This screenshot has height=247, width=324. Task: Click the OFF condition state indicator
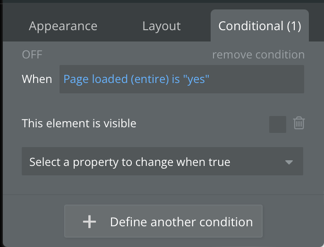click(x=32, y=55)
